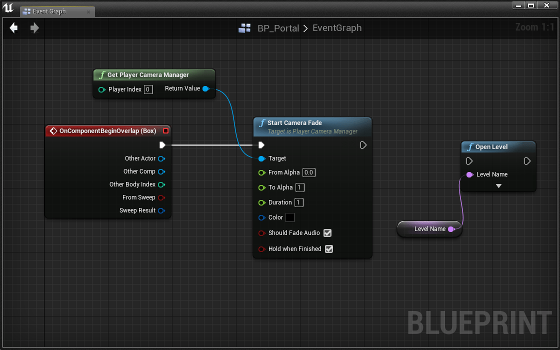The image size is (560, 350).
Task: Edit the Player Index value field
Action: pos(148,89)
